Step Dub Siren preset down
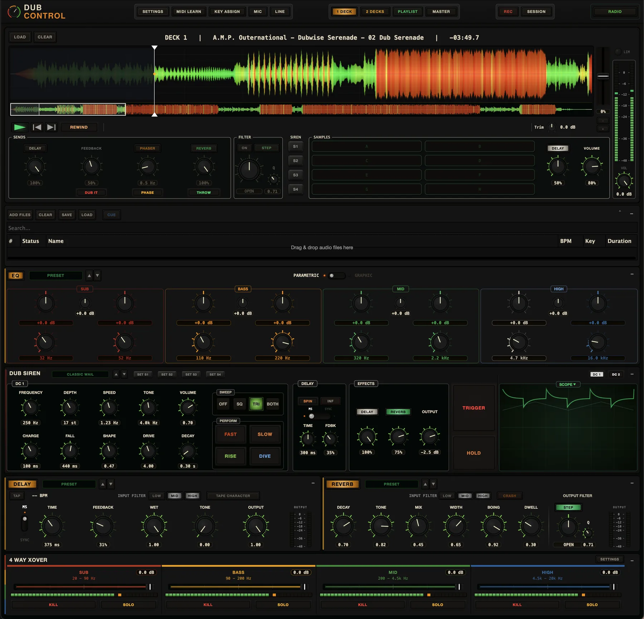The height and width of the screenshot is (619, 644). click(124, 374)
